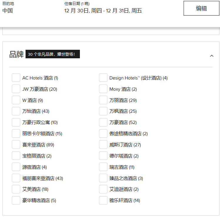Click the 中国 destination value
Viewport: 220px width, 217px height.
(8, 11)
